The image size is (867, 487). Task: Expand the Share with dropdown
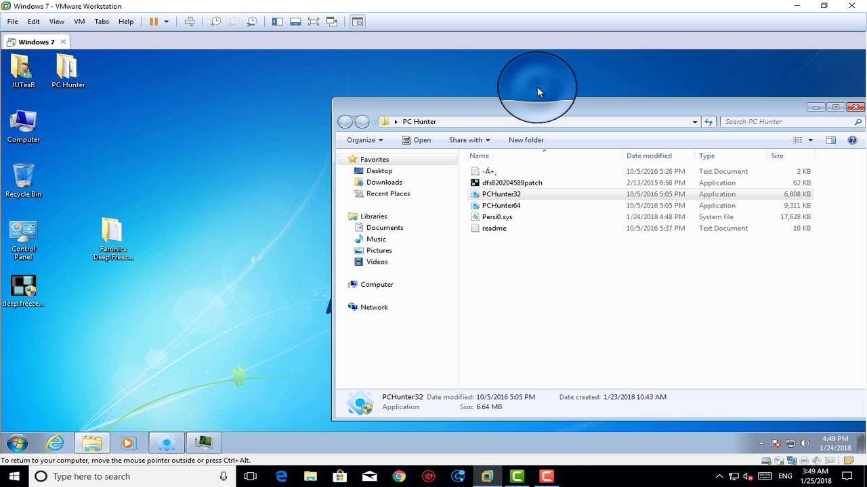469,140
